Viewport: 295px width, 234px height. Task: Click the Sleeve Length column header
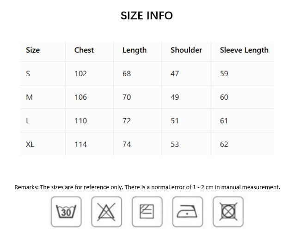(x=244, y=50)
